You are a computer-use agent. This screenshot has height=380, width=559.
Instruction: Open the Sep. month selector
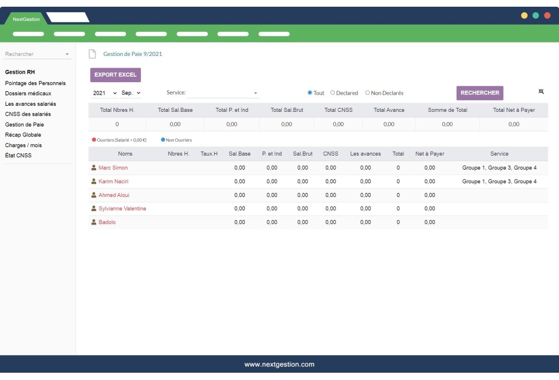coord(130,93)
